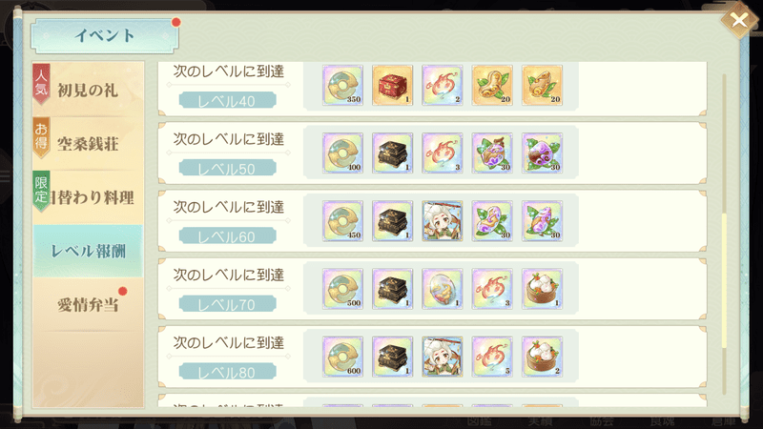Screen dimensions: 763x429
Task: Tap the black lacquer box in Level 50 row
Action: (392, 153)
